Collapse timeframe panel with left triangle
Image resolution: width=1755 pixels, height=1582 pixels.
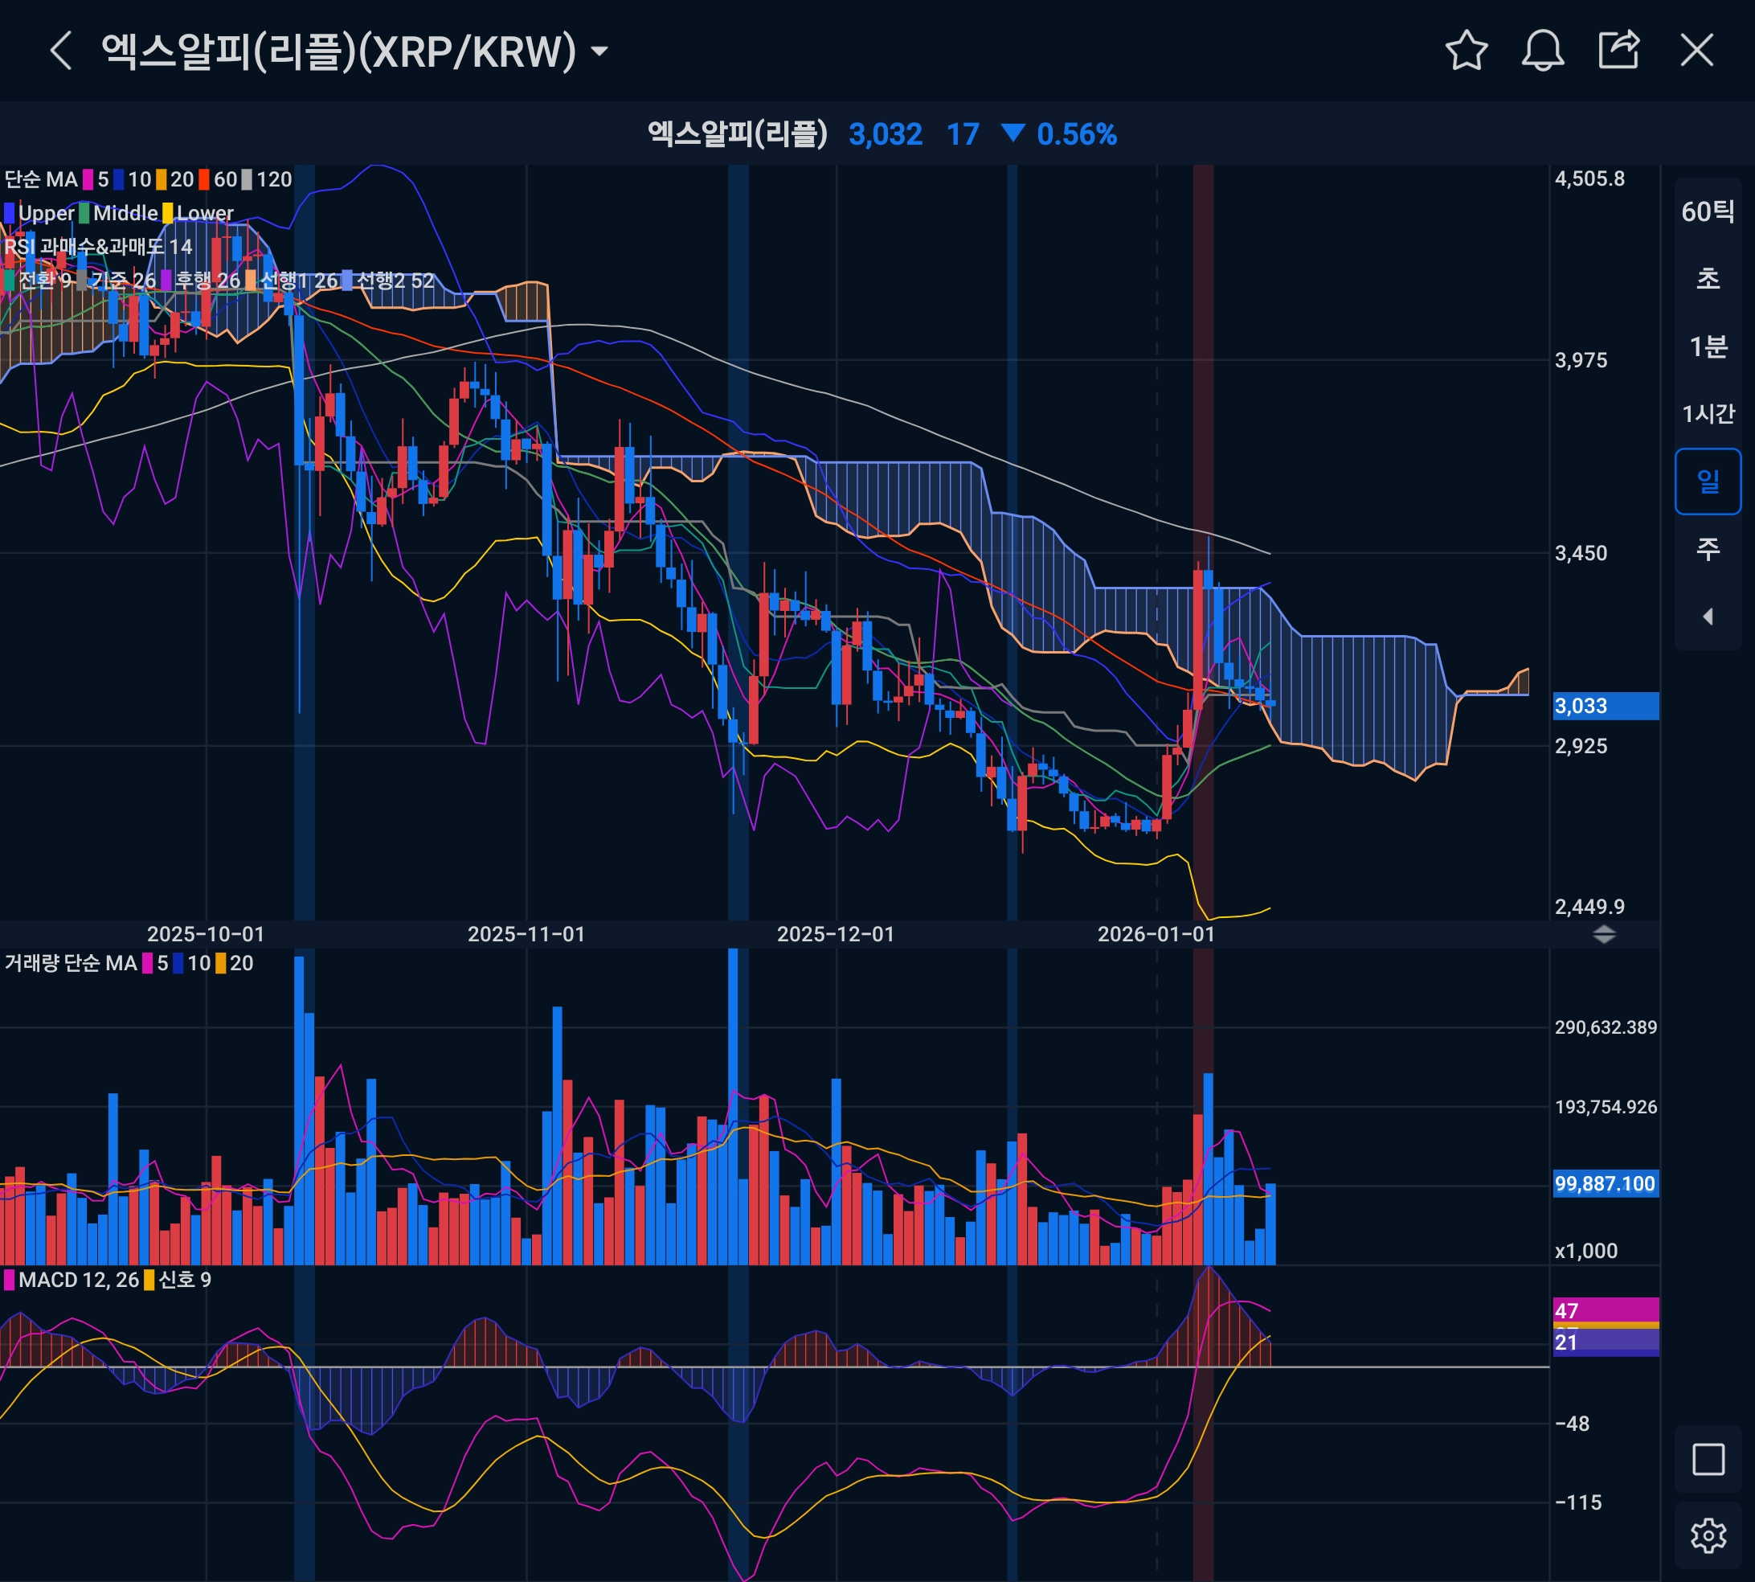click(1708, 617)
